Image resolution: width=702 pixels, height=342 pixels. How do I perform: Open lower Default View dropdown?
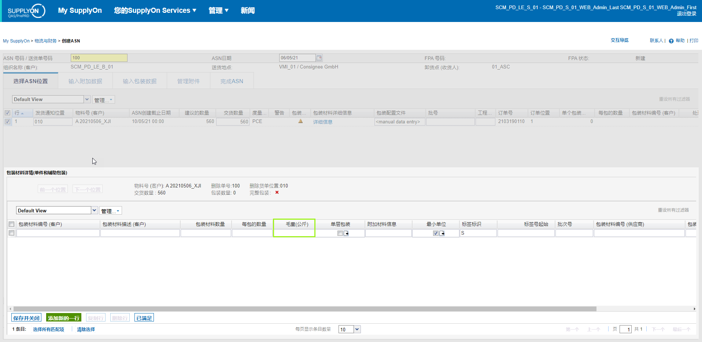pos(94,210)
